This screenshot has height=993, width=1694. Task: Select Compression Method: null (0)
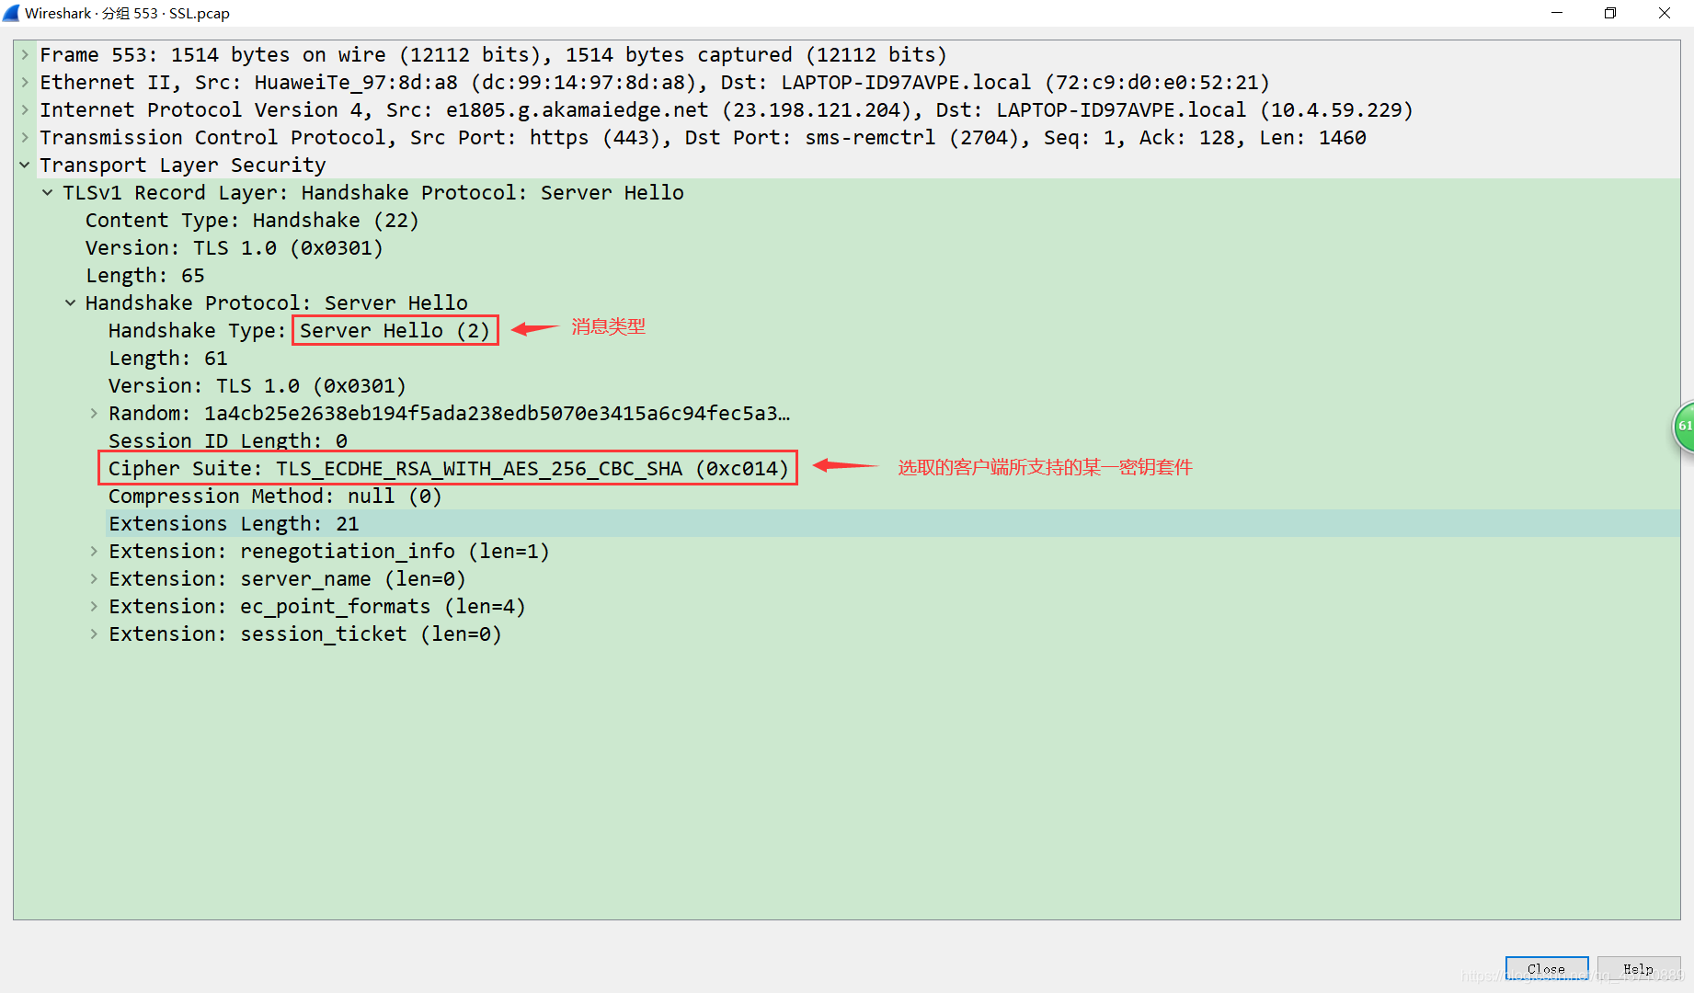tap(276, 496)
